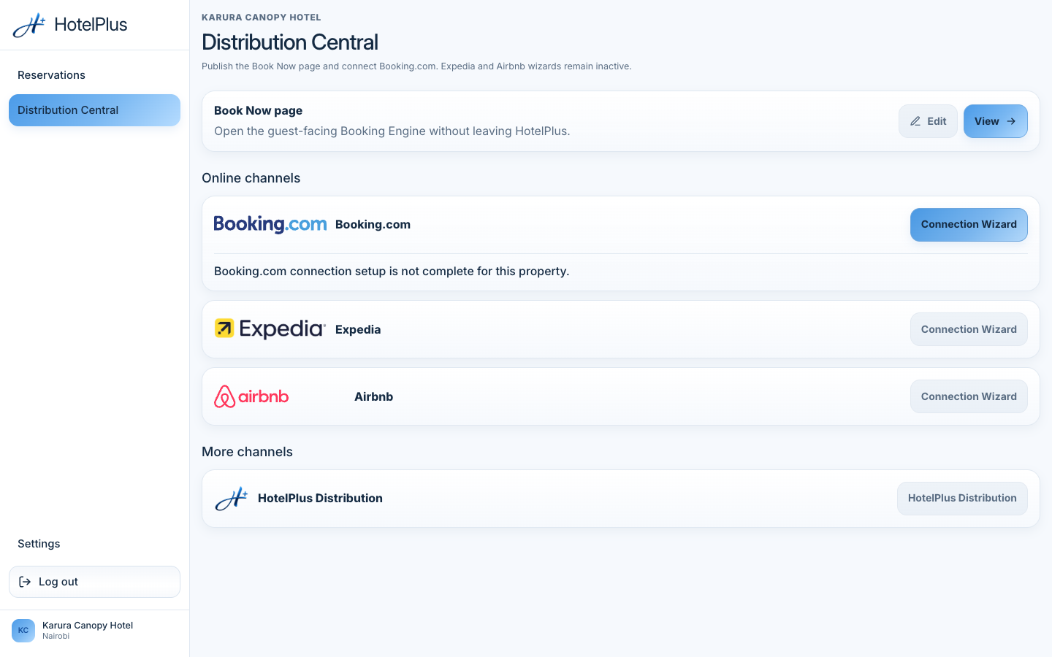Open Expedia Connection Wizard
The image size is (1052, 657).
(969, 329)
